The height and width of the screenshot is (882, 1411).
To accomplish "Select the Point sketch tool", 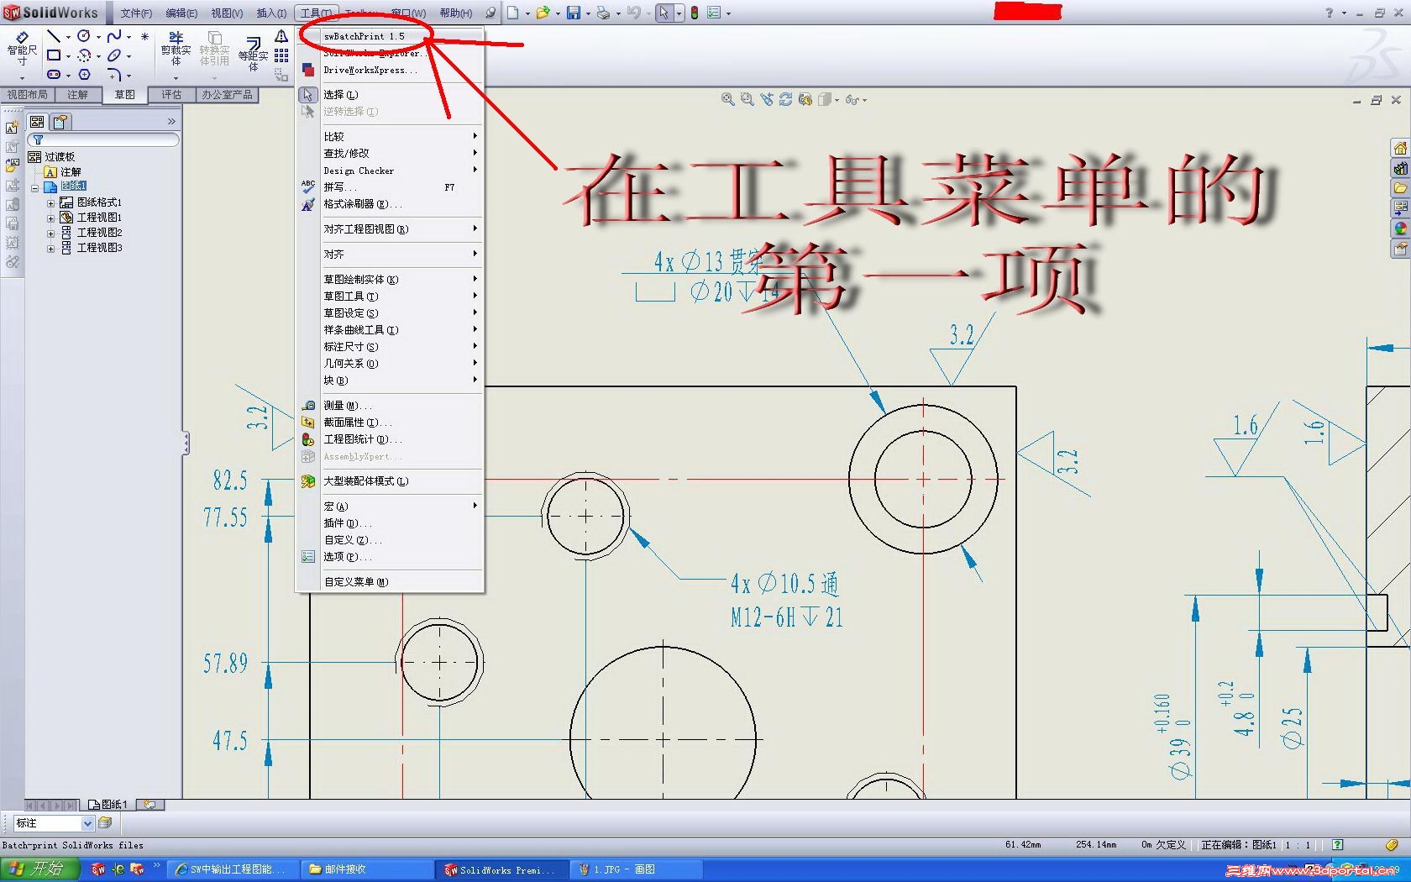I will (x=144, y=36).
